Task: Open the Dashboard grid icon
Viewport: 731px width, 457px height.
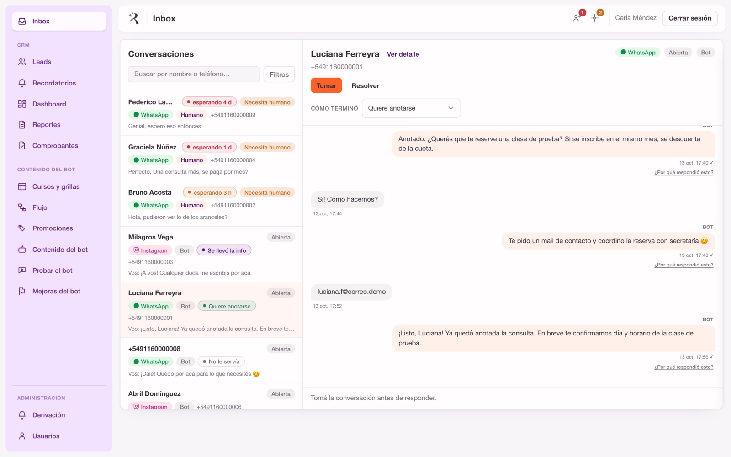Action: tap(22, 104)
